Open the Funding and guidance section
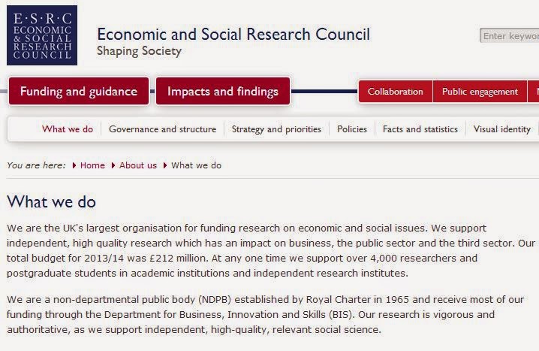 [x=78, y=92]
